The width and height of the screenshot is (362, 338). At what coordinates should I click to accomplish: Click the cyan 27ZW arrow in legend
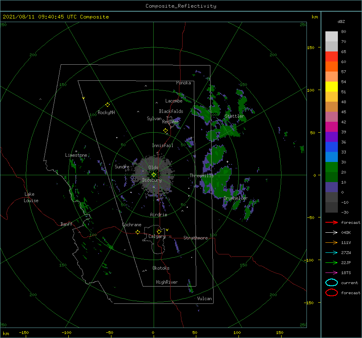331,253
